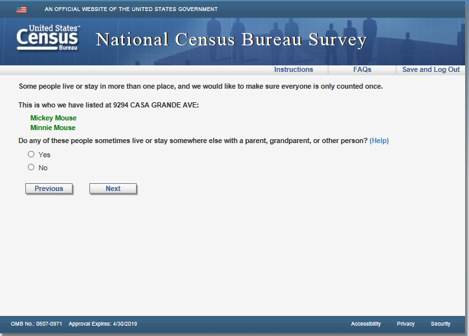Select the No radio button

point(31,167)
